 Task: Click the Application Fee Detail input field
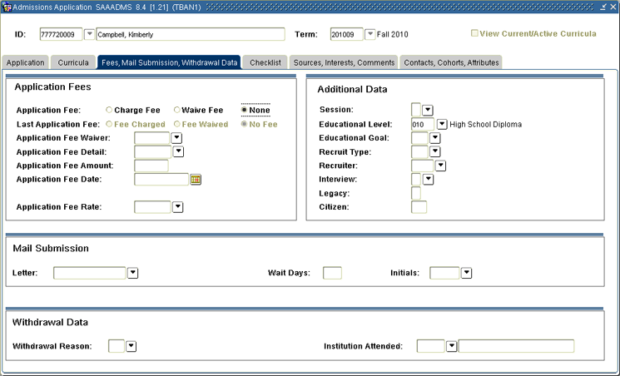152,152
